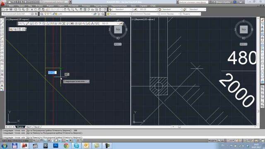Viewport: 265px width, 149px height.
Task: Select the Rectangle tool in Draw toolbar
Action: click(x=2, y=35)
